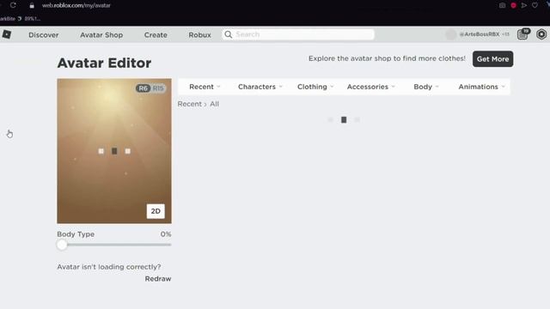
Task: Open the Create page
Action: pos(156,34)
